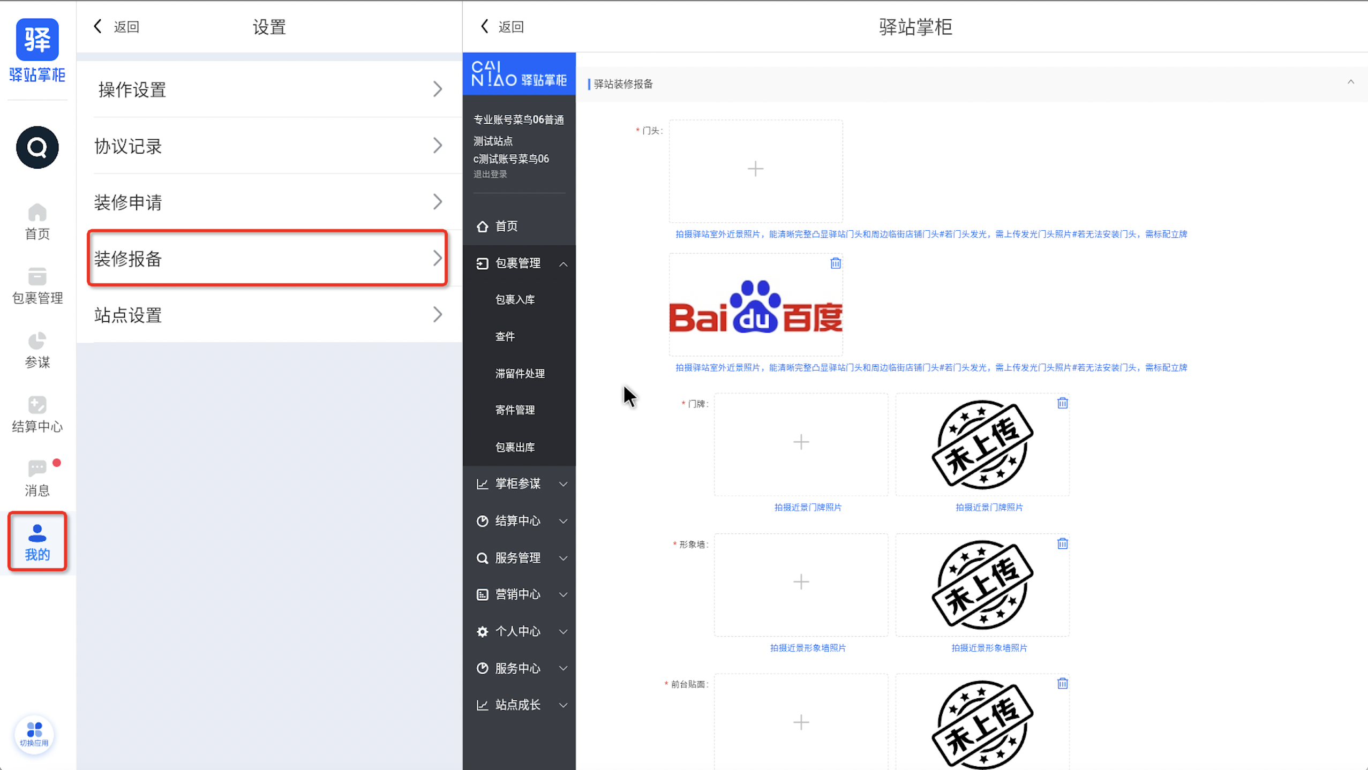Select 我的 in the left sidebar

click(x=37, y=541)
